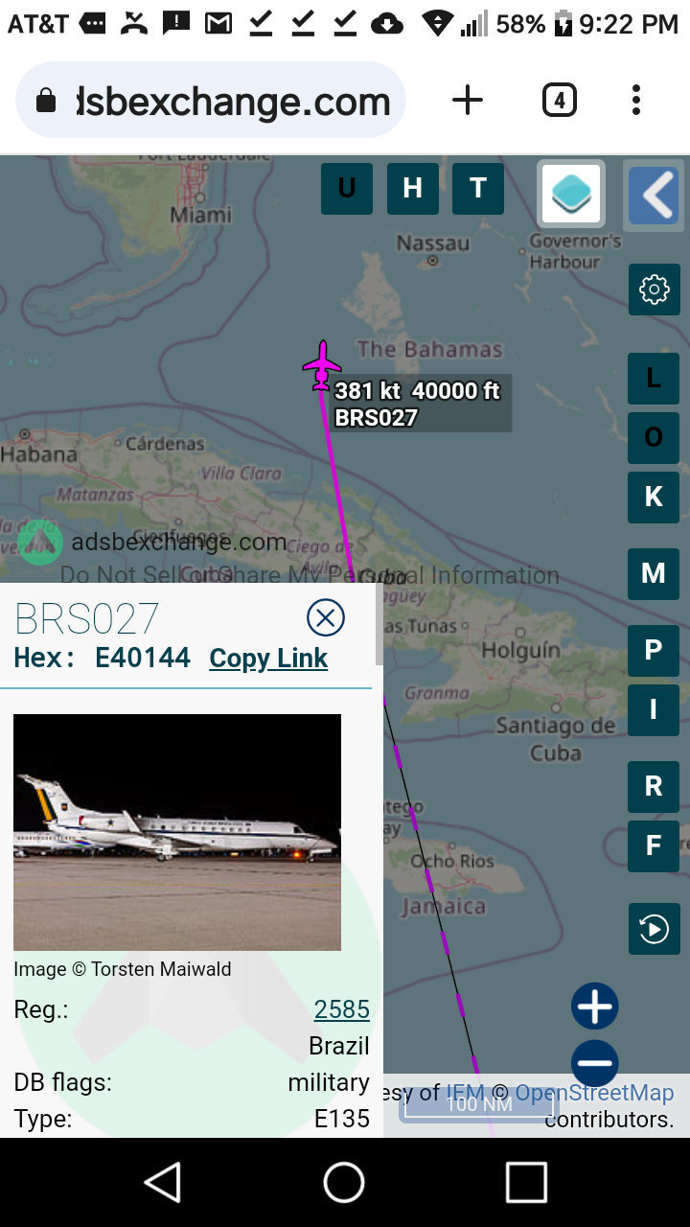Open the aircraft photo thumbnail
This screenshot has width=690, height=1227.
177,832
